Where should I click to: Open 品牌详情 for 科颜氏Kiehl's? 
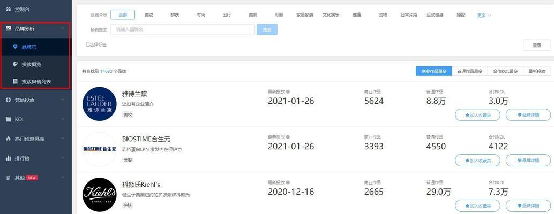528,205
